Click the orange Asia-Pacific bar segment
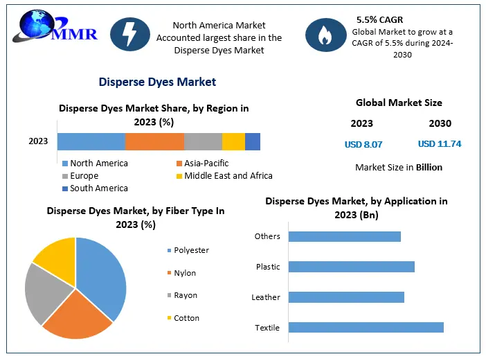486x361 pixels. tap(154, 141)
